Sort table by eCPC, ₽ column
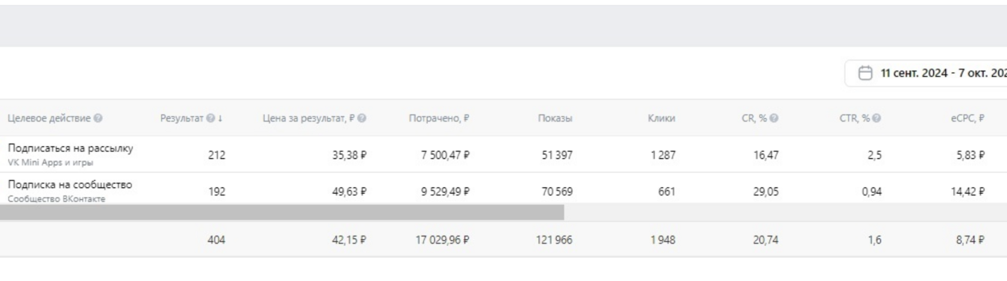This screenshot has height=281, width=1007. 967,118
